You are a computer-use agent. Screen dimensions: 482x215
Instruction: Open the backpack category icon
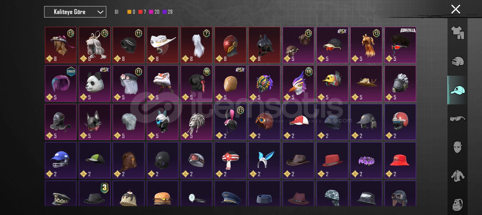(x=457, y=205)
